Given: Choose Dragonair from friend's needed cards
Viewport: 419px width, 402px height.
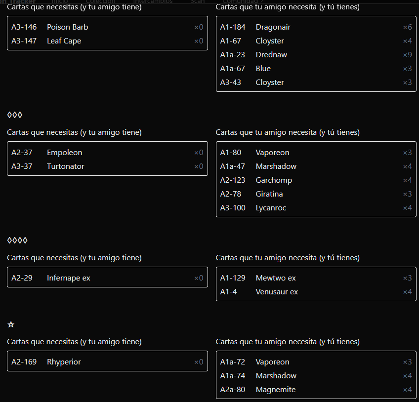Looking at the screenshot, I should (x=316, y=27).
